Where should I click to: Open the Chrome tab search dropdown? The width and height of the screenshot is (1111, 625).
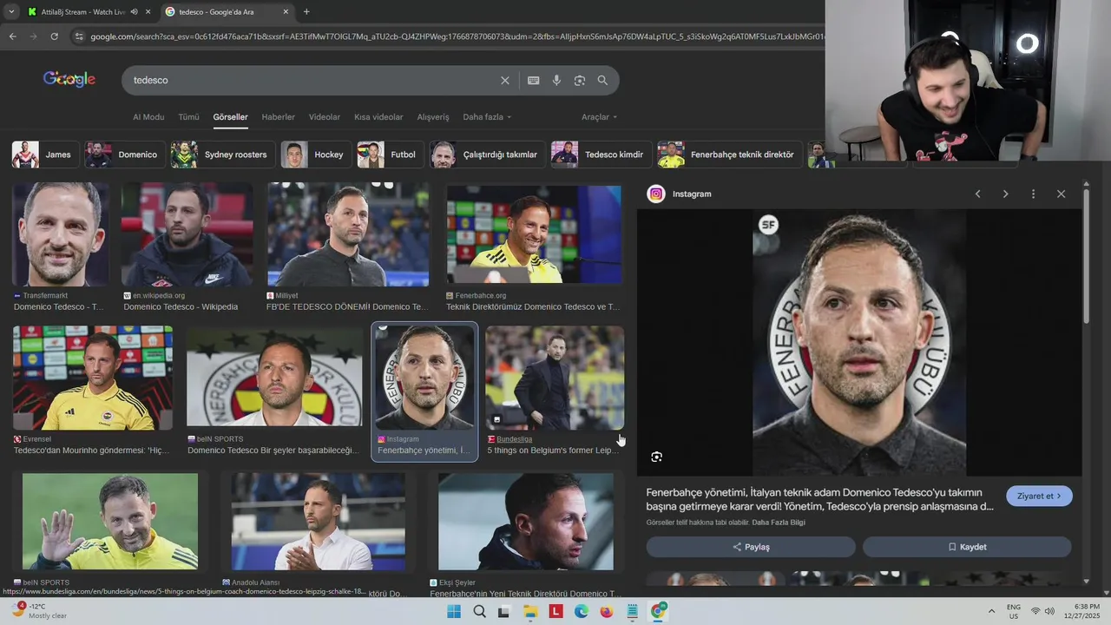click(10, 11)
